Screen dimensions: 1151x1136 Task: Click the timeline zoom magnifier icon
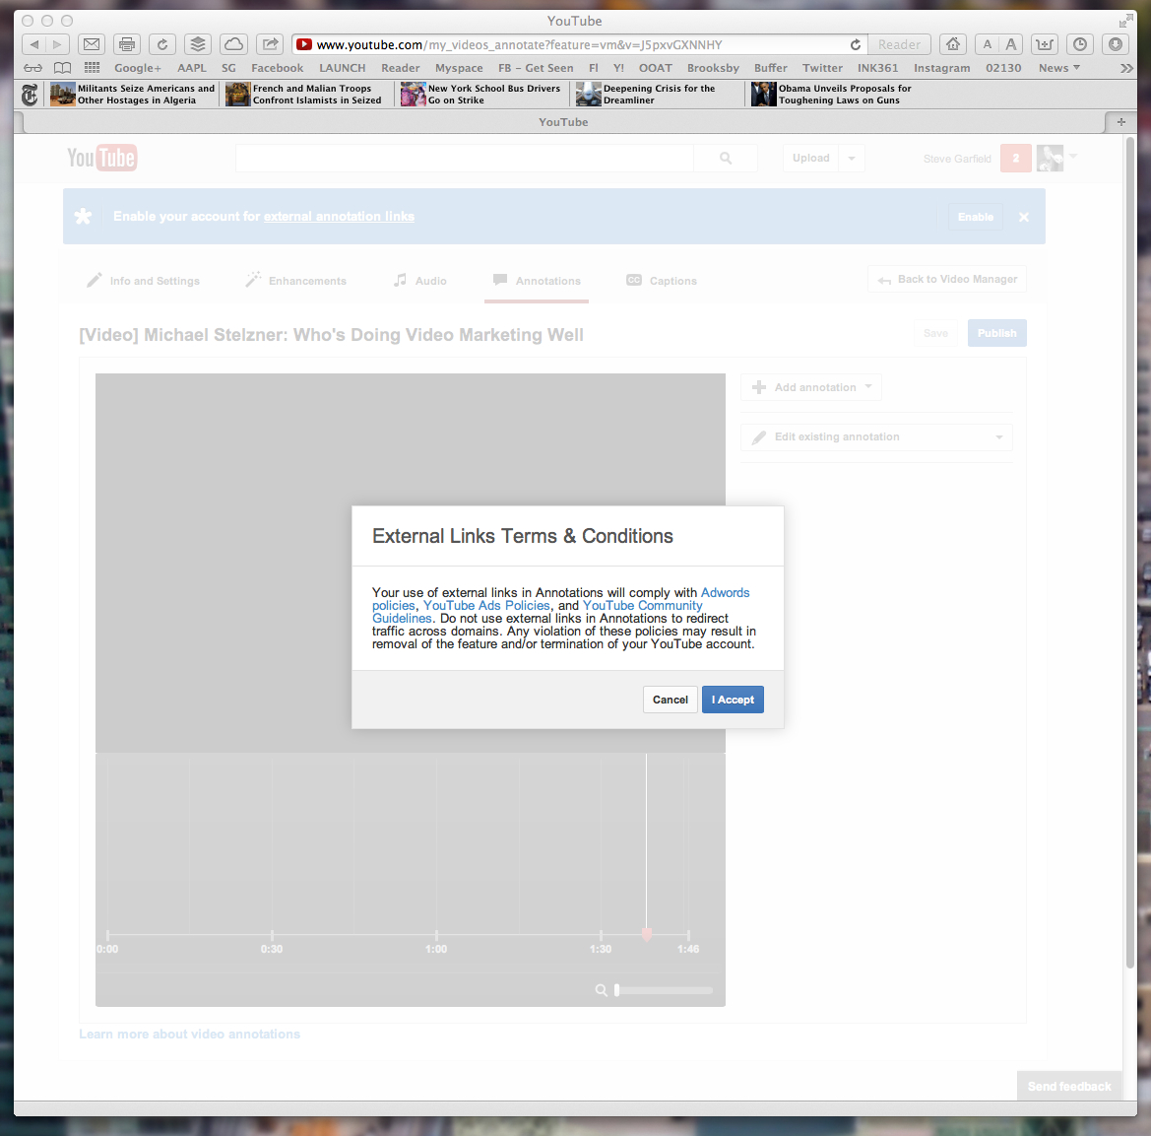tap(602, 990)
